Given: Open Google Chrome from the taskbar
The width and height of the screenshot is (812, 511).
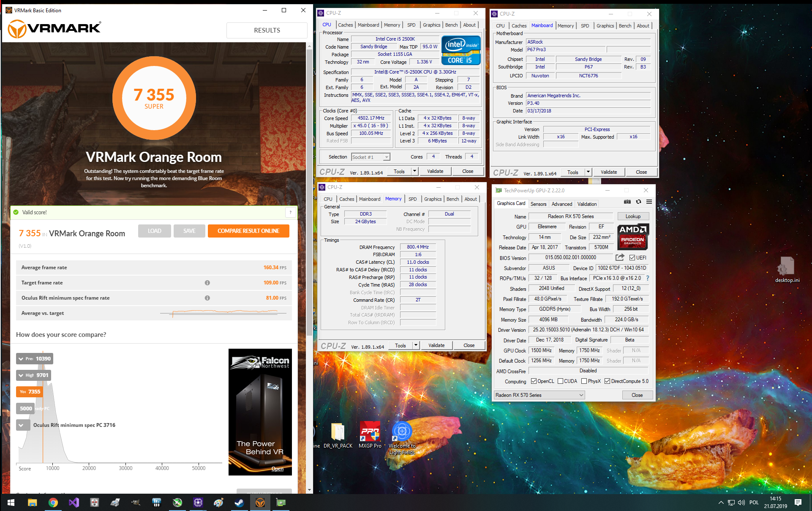Looking at the screenshot, I should point(53,503).
